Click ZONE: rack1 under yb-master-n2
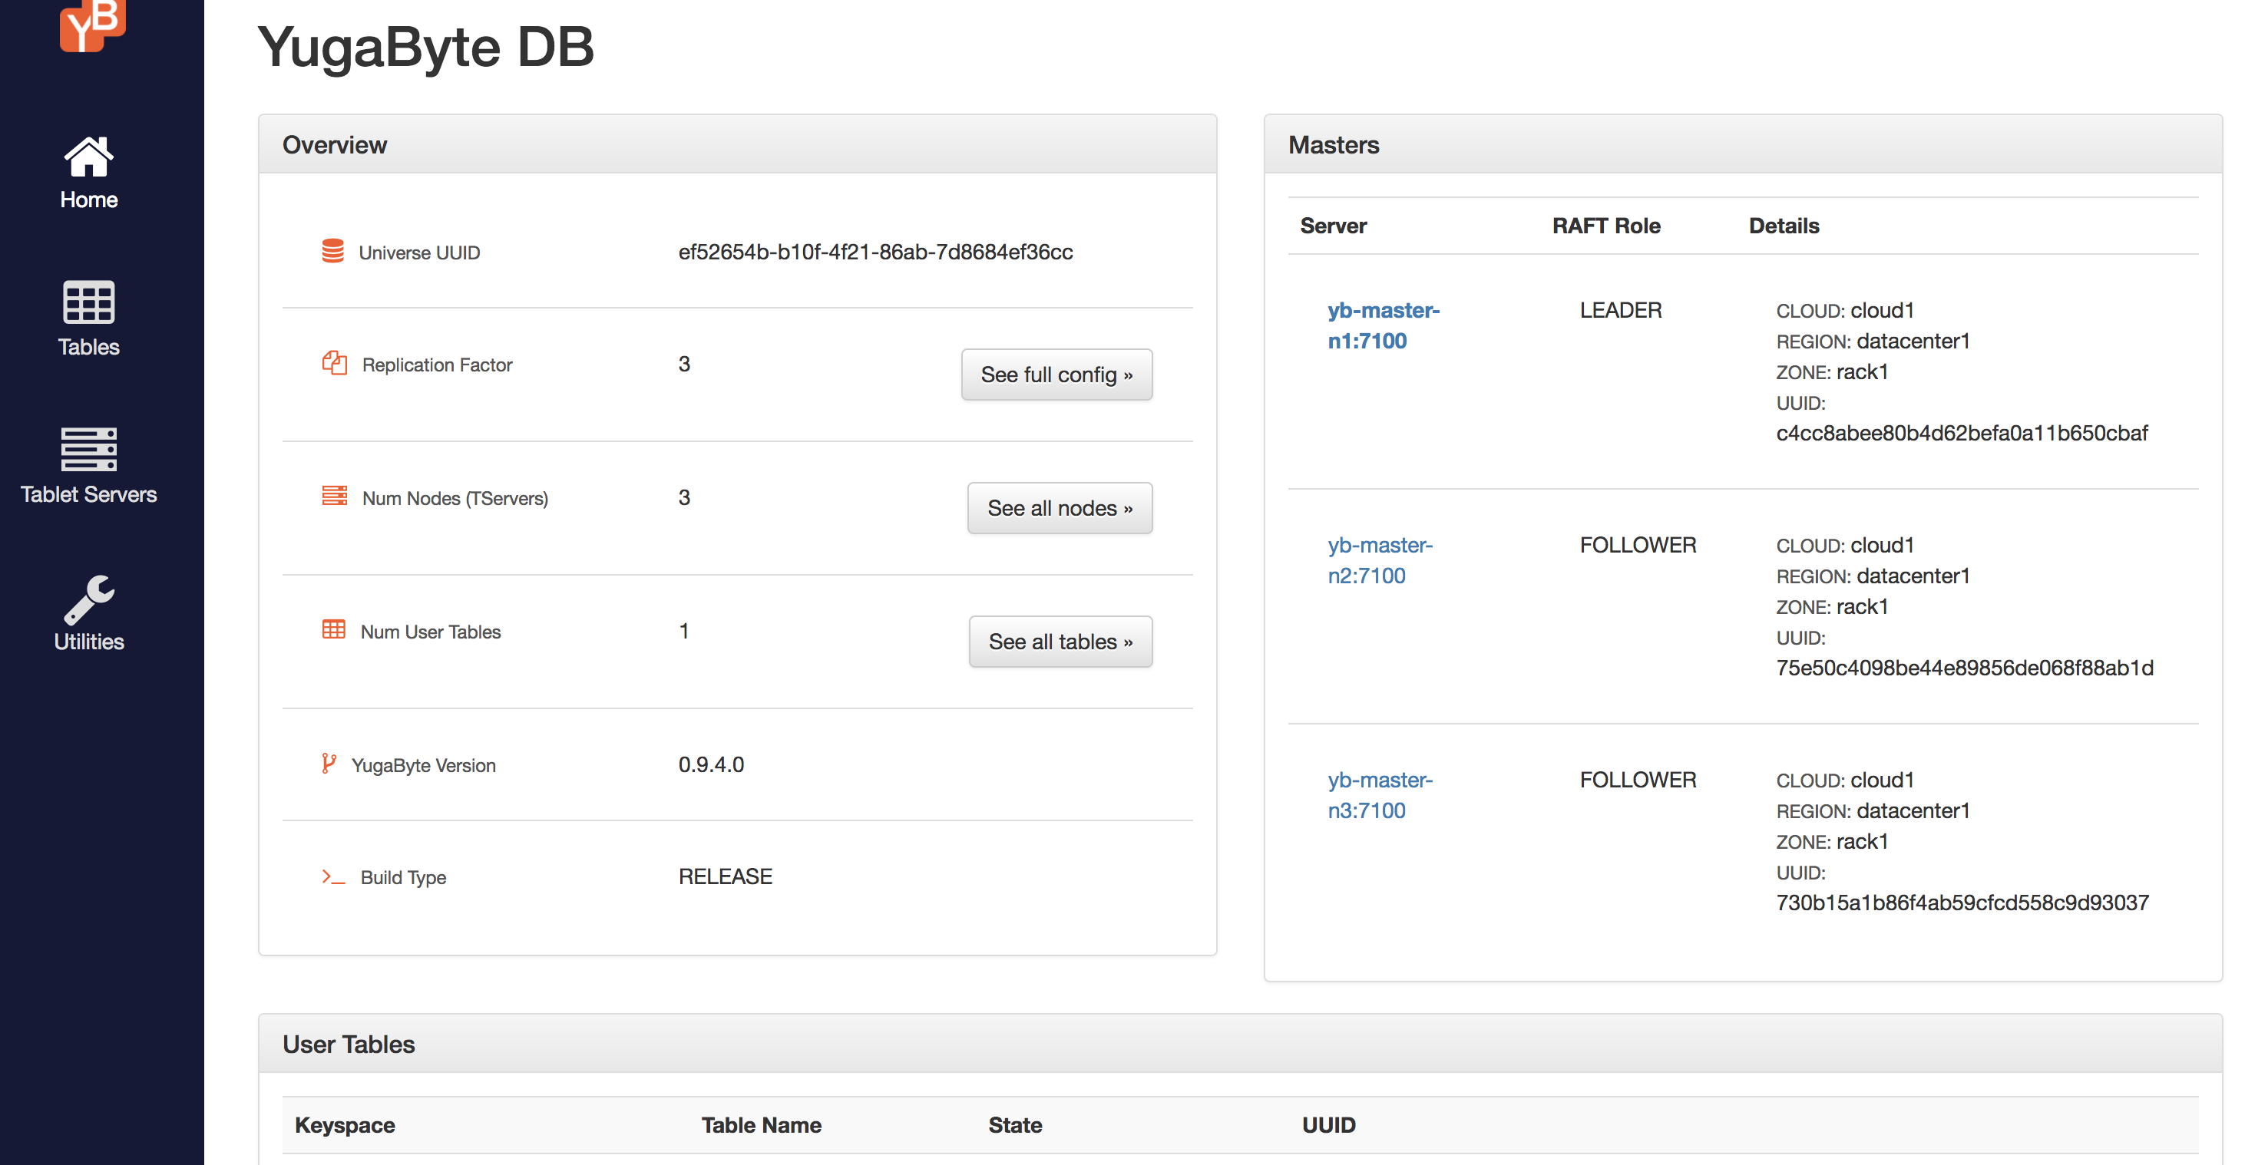This screenshot has width=2245, height=1165. (x=1832, y=606)
